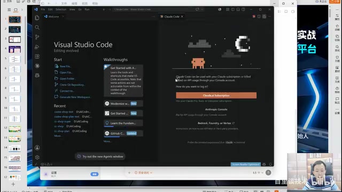
Task: Open the dropdown arrow next to Copilot title icon
Action: [x=202, y=10]
